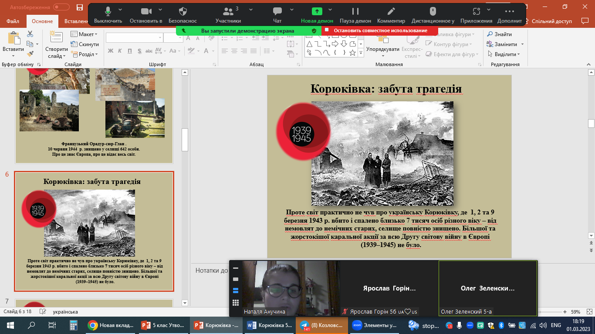Minimize the Zoom video panel strip
The image size is (595, 334).
[x=236, y=268]
